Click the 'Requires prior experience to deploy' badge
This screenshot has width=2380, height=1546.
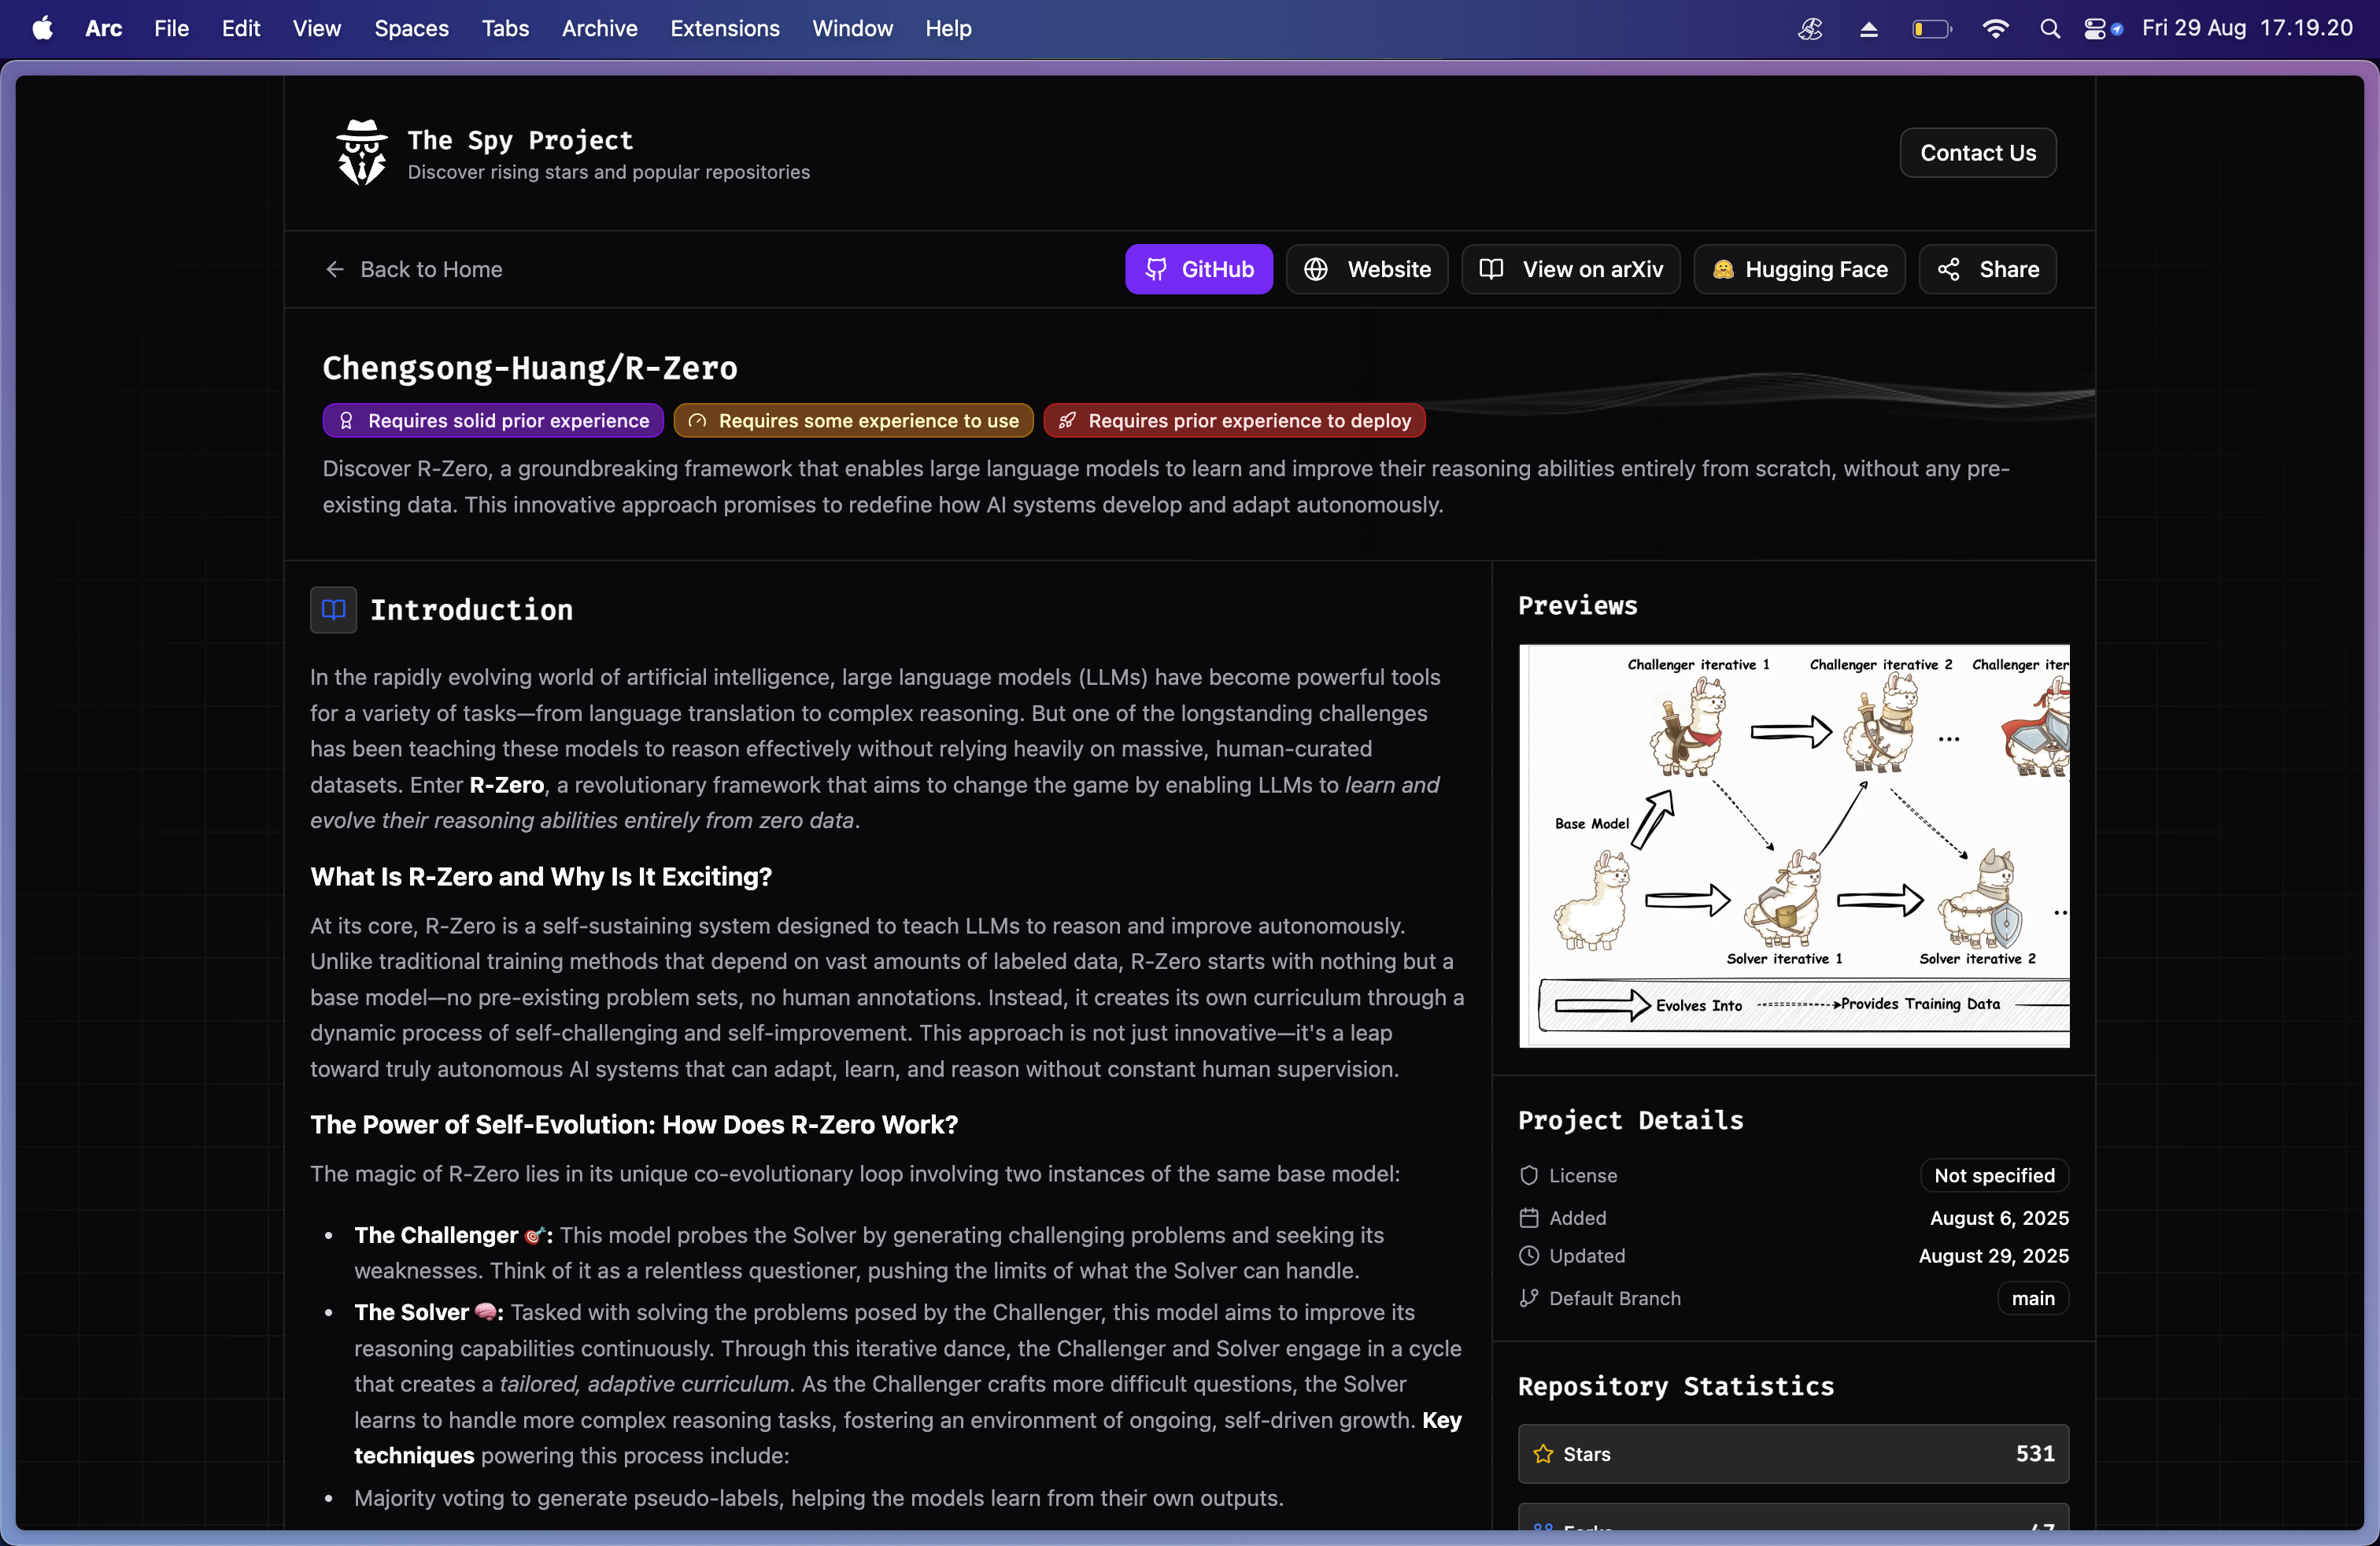pos(1234,421)
